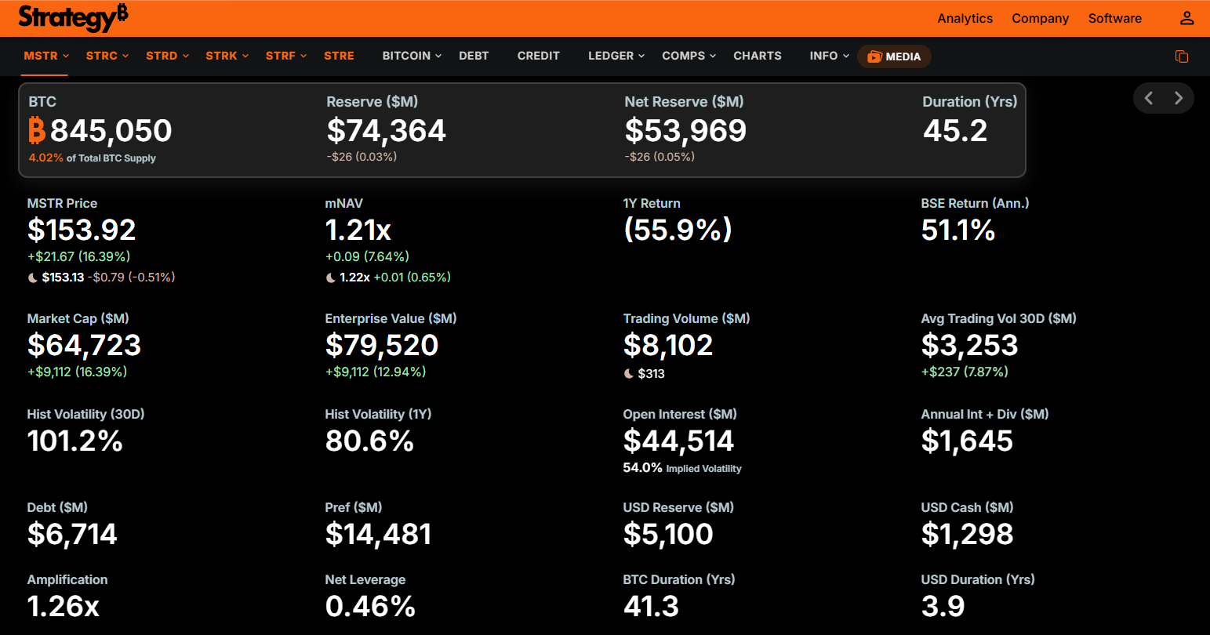
Task: Click the Debt ($M) value $6,714
Action: 72,534
